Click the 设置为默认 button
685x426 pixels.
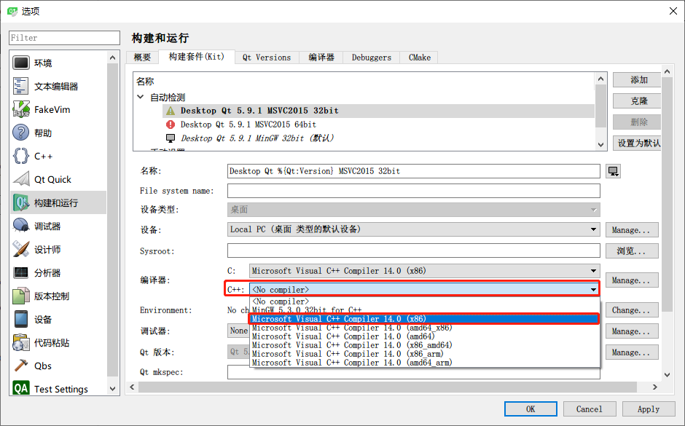(637, 143)
